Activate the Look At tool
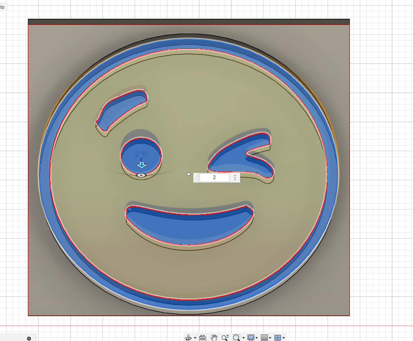The width and height of the screenshot is (413, 341). point(203,338)
